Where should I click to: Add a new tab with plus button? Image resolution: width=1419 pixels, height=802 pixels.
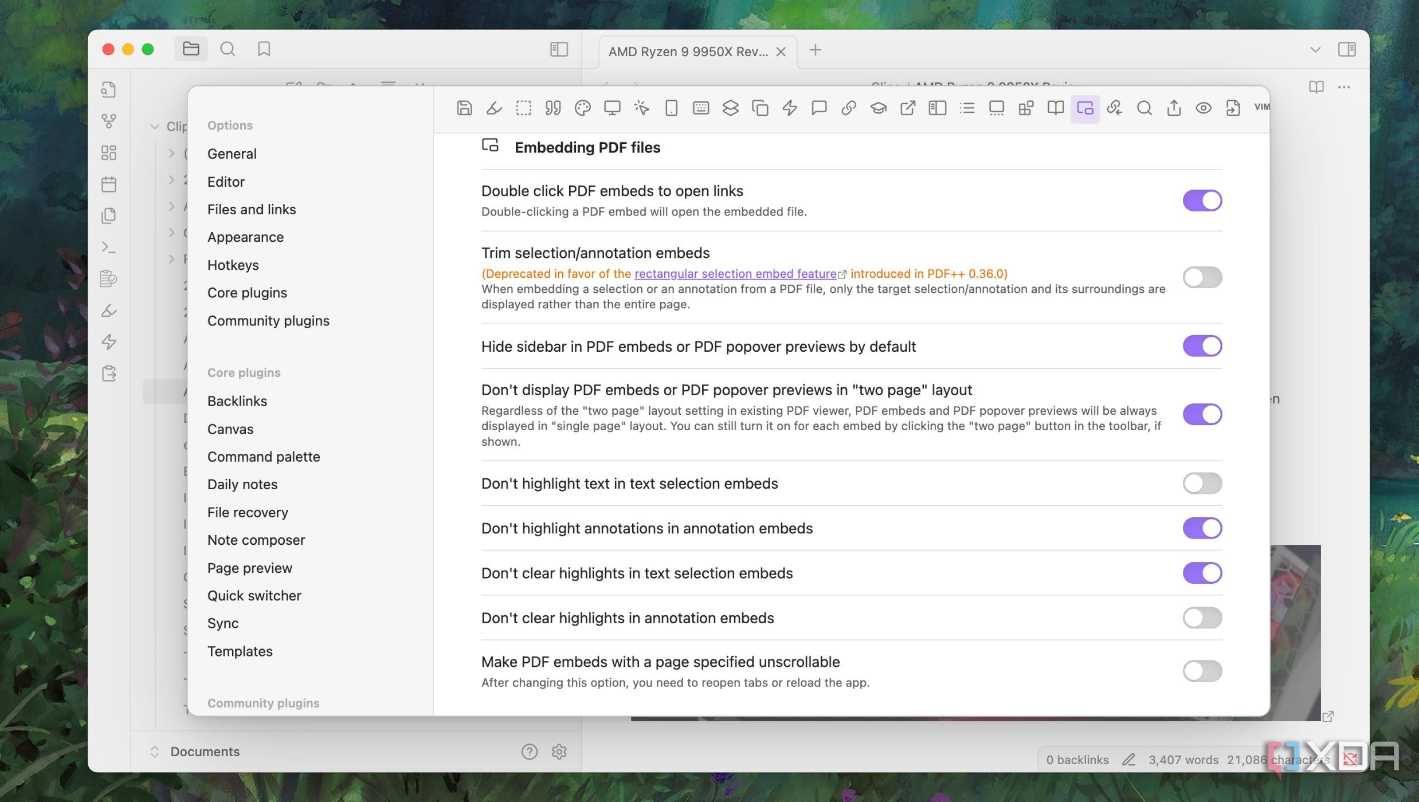click(x=816, y=50)
